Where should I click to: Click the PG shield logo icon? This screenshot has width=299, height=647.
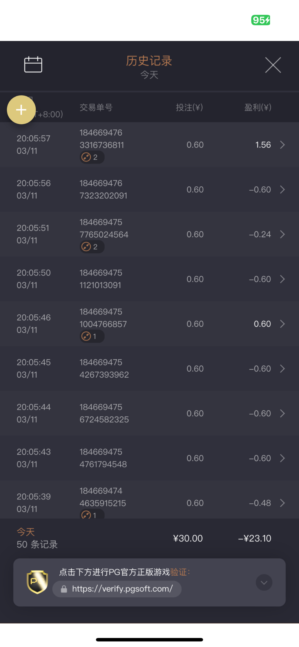[37, 582]
